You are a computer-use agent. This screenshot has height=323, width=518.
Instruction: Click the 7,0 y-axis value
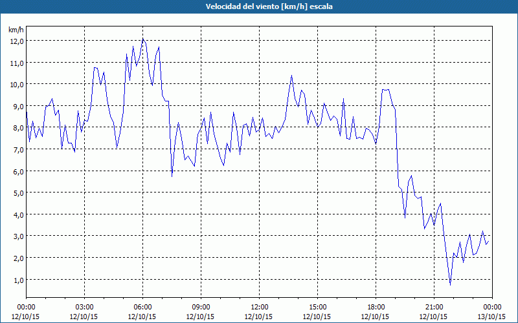(x=18, y=150)
